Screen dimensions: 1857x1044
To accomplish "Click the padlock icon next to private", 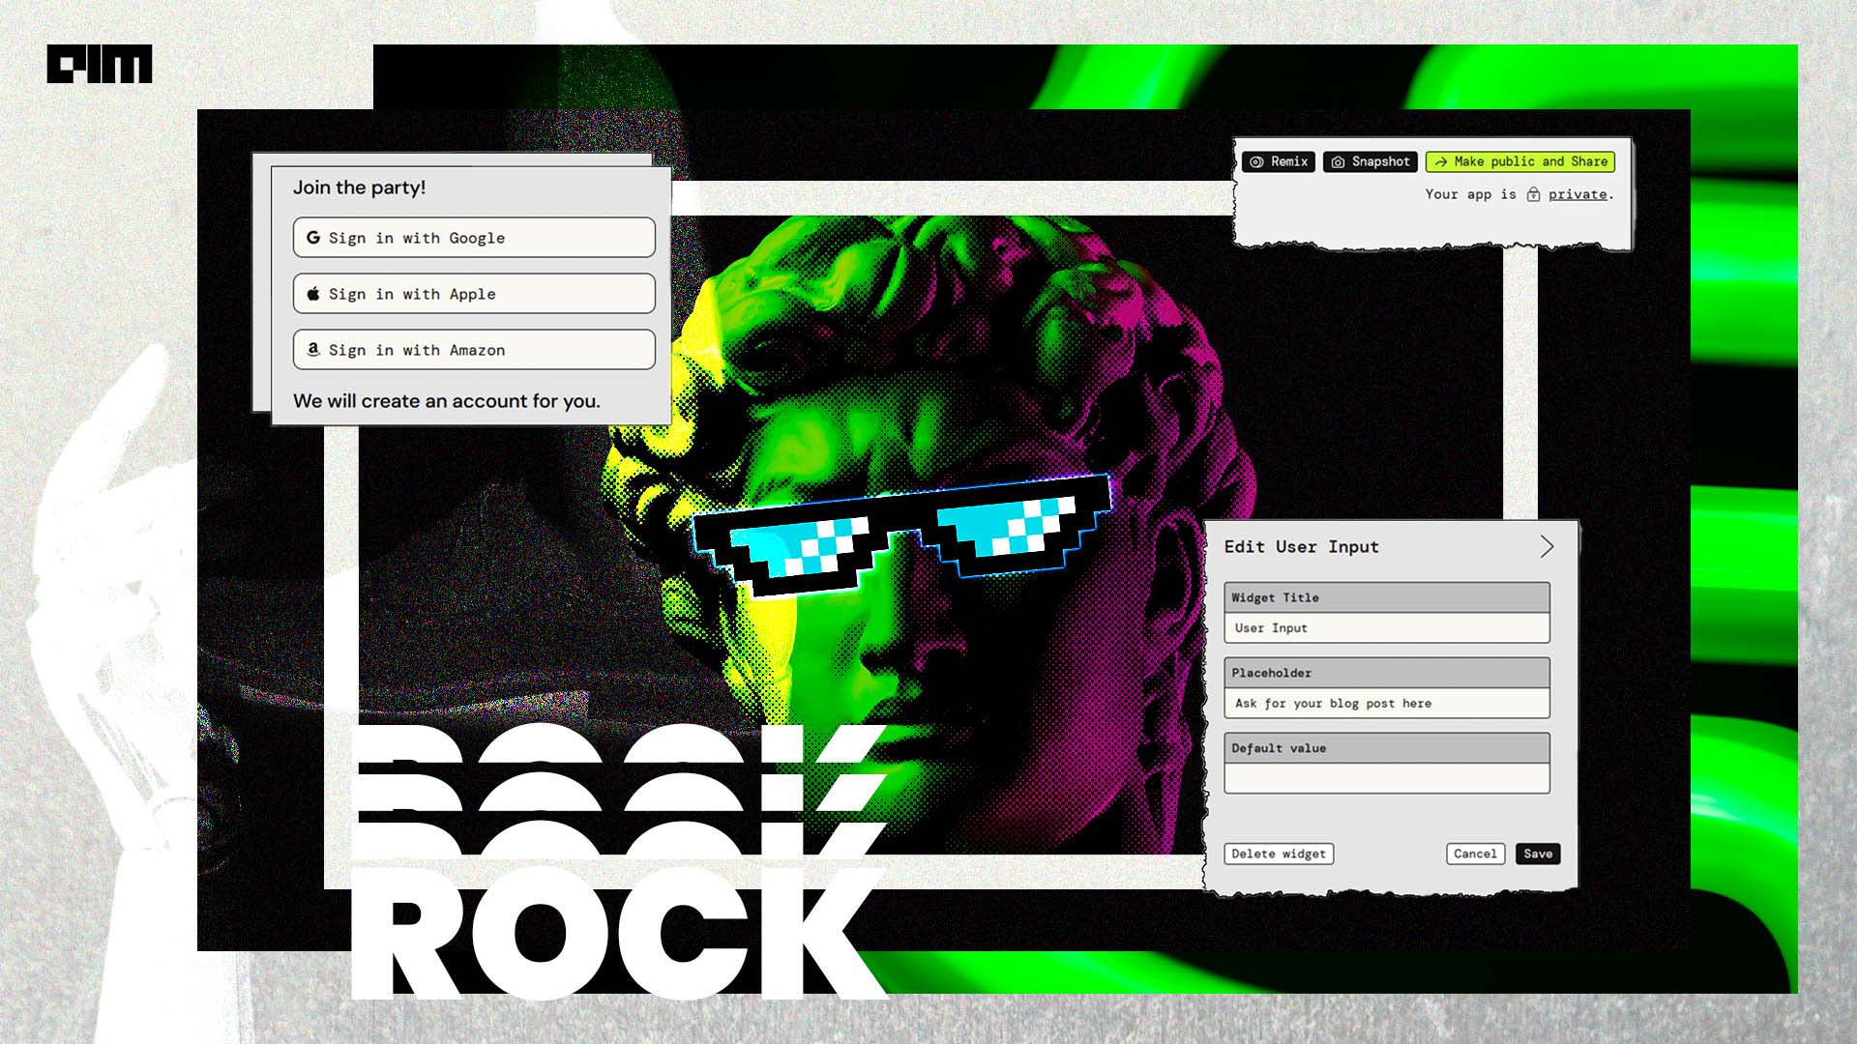I will click(1535, 194).
